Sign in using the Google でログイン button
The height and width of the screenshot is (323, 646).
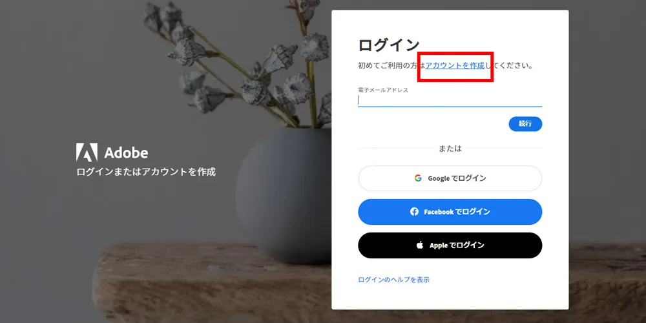pos(450,178)
